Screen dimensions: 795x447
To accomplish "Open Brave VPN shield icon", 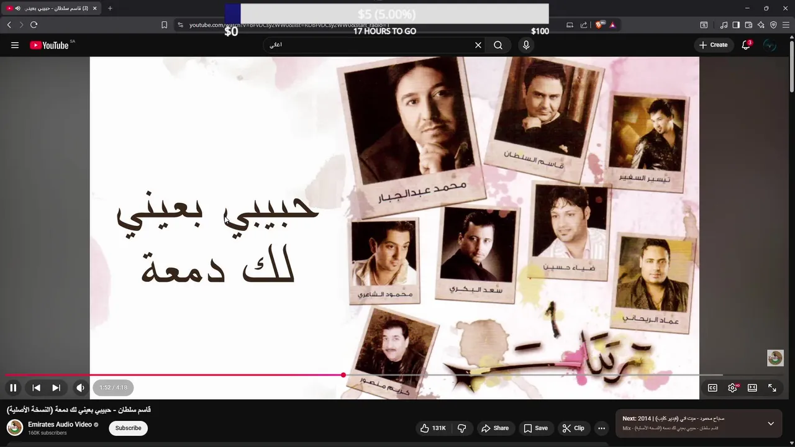I will click(x=773, y=25).
